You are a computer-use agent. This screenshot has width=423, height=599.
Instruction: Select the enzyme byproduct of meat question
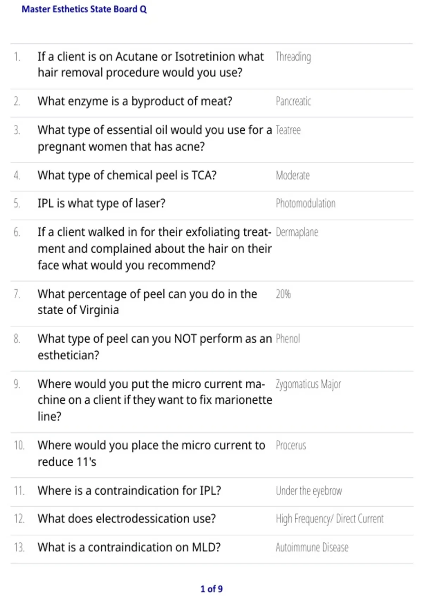coord(135,101)
